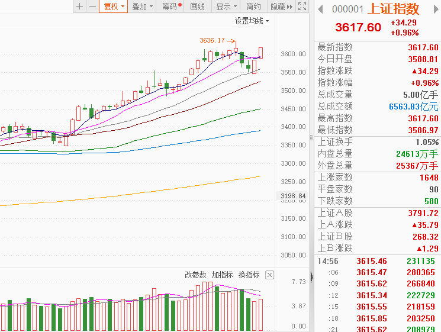Switch to 简约 simple view
This screenshot has height=332, width=441.
pyautogui.click(x=253, y=6)
